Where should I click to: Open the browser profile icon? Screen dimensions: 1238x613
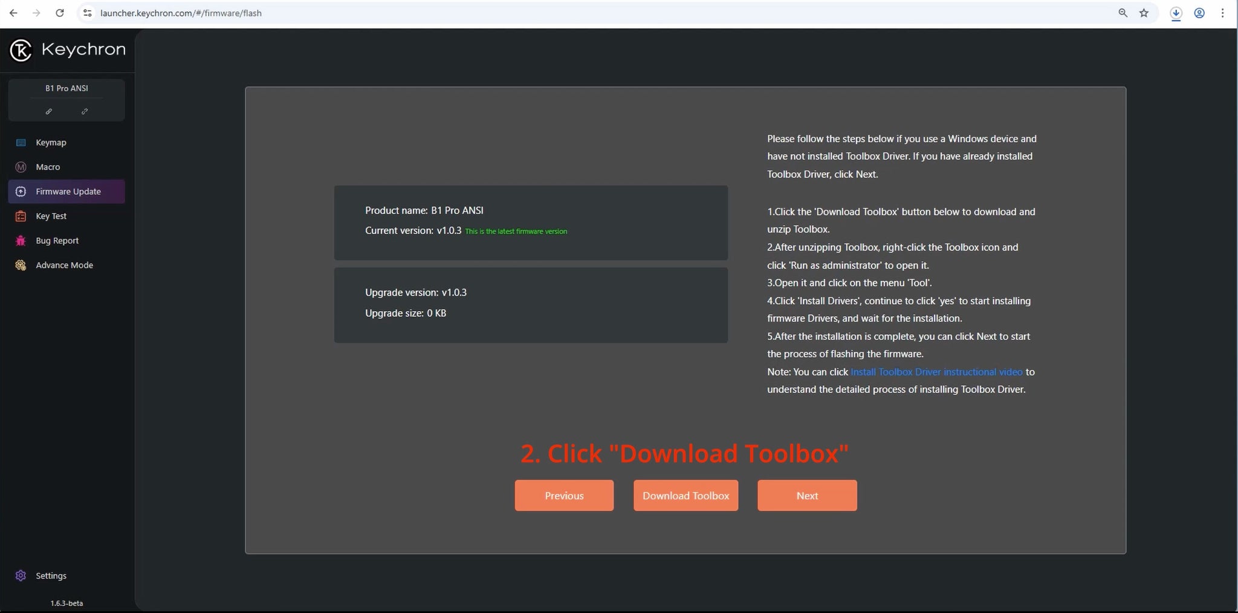[1199, 13]
